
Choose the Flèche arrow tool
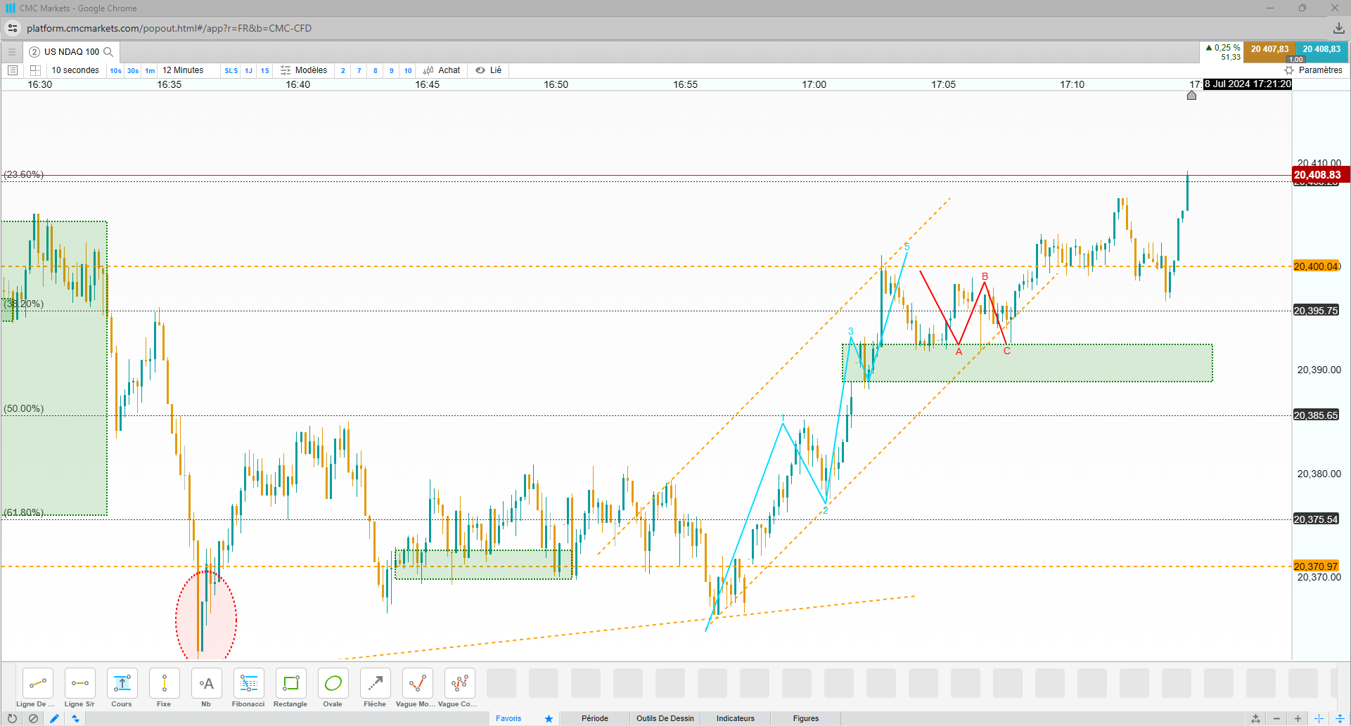(x=375, y=689)
